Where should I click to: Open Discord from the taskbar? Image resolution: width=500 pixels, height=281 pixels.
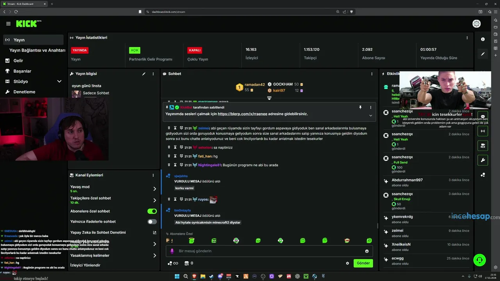pos(220,276)
